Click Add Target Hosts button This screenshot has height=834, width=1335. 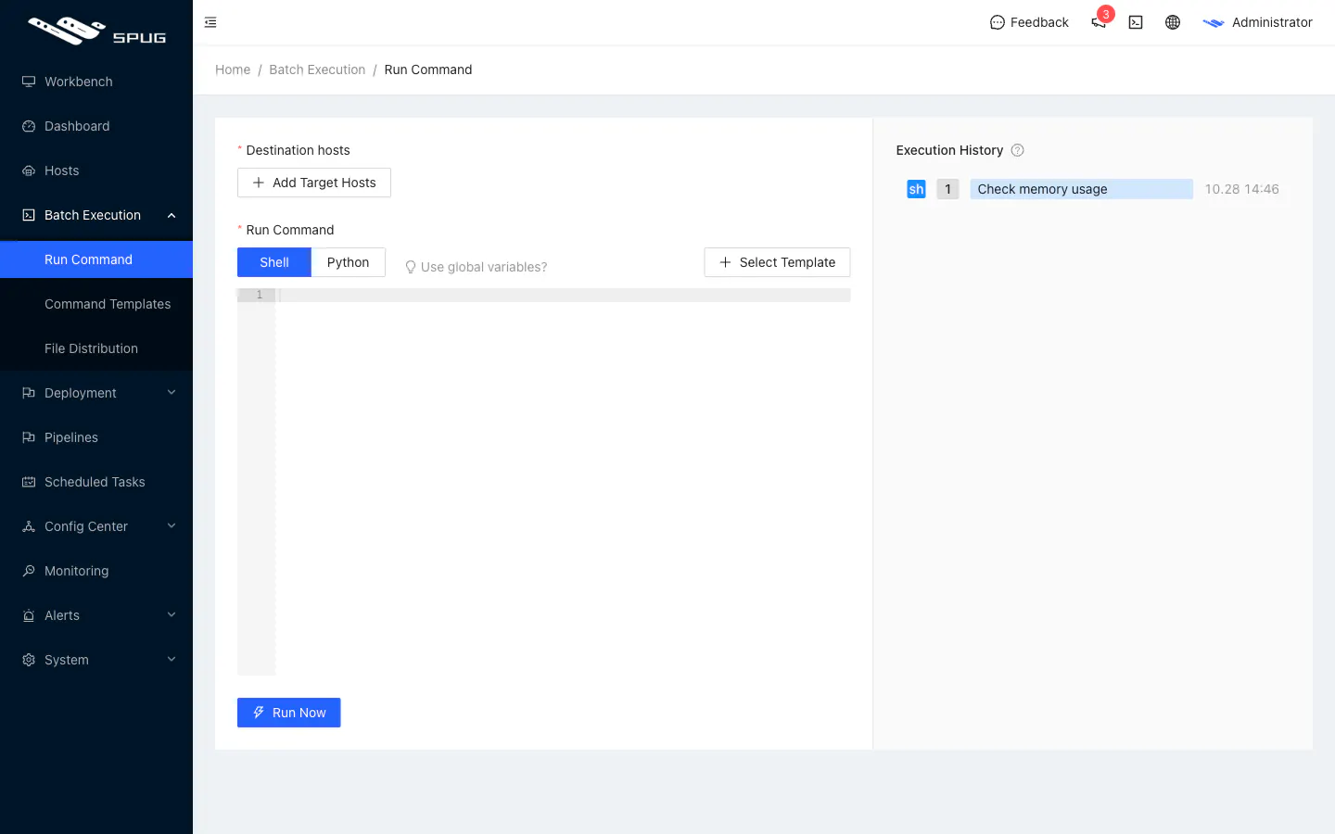[314, 183]
